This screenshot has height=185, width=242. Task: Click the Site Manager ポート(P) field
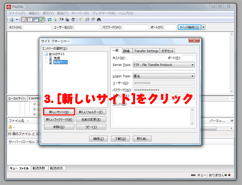point(188,58)
